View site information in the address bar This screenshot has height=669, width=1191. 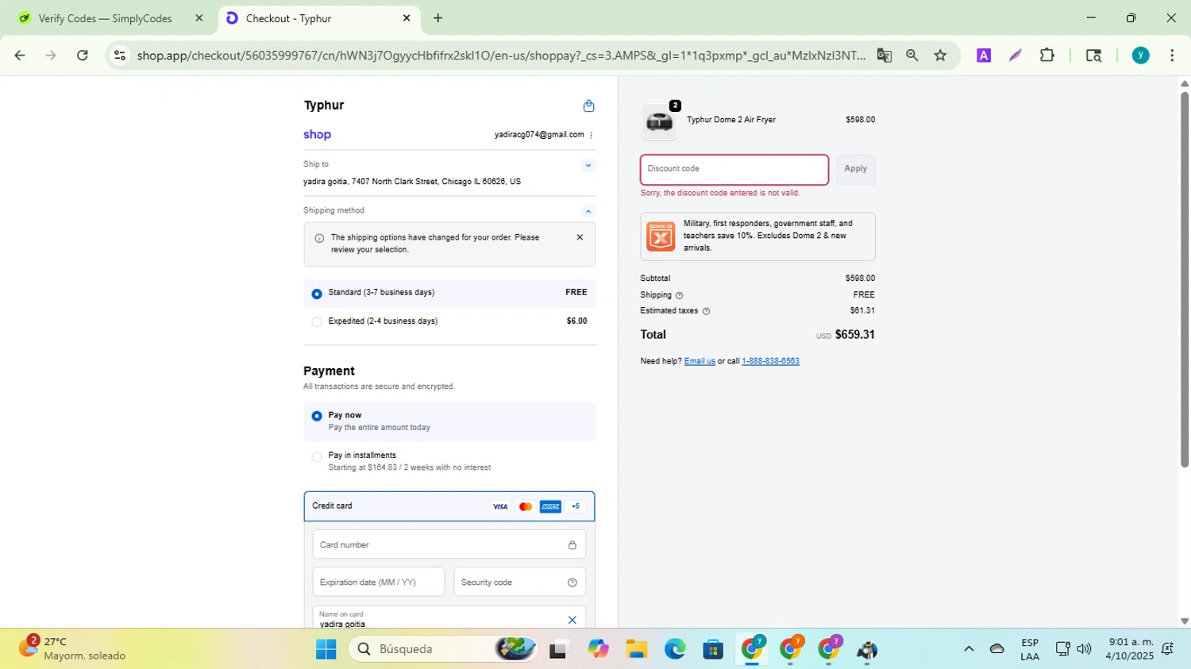[120, 56]
